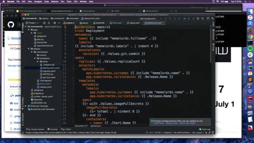The height and width of the screenshot is (143, 254).
Task: Switch to values.yaml editor tab
Action: coord(133,23)
